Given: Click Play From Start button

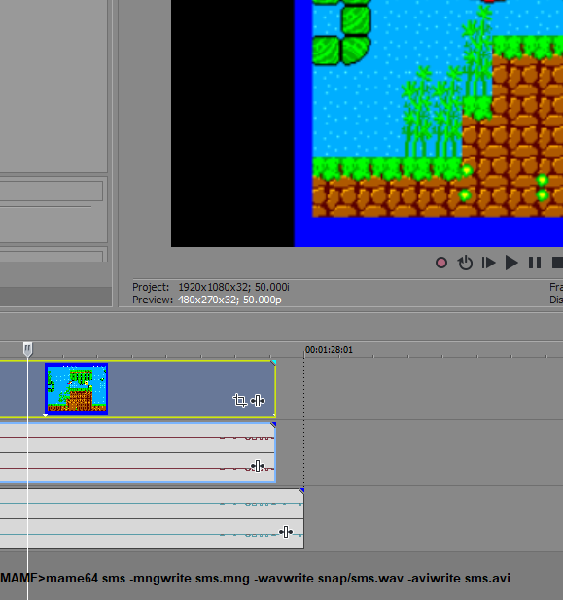Looking at the screenshot, I should point(489,263).
